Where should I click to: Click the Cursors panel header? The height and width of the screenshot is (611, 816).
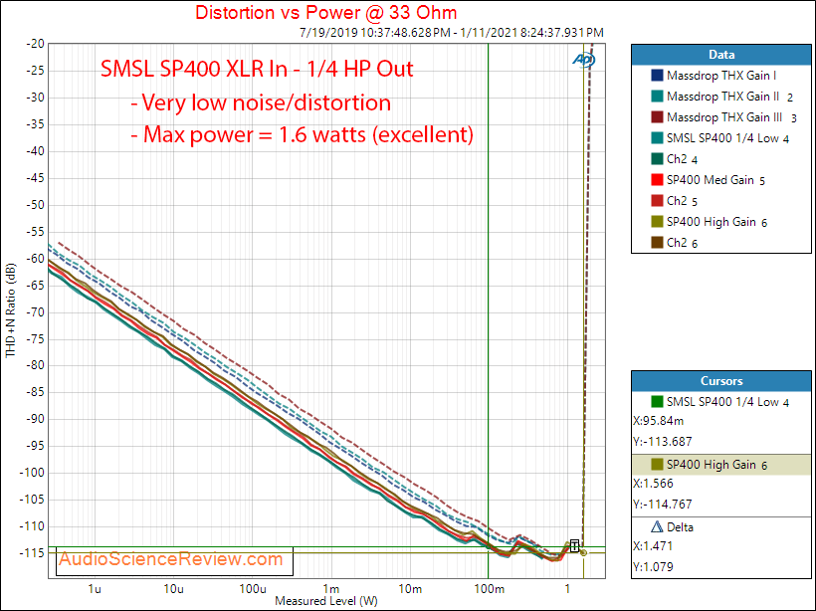(x=721, y=381)
